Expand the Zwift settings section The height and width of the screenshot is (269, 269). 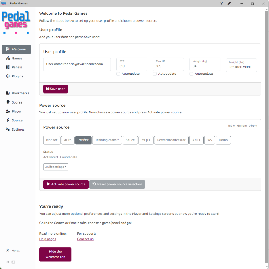tap(56, 167)
